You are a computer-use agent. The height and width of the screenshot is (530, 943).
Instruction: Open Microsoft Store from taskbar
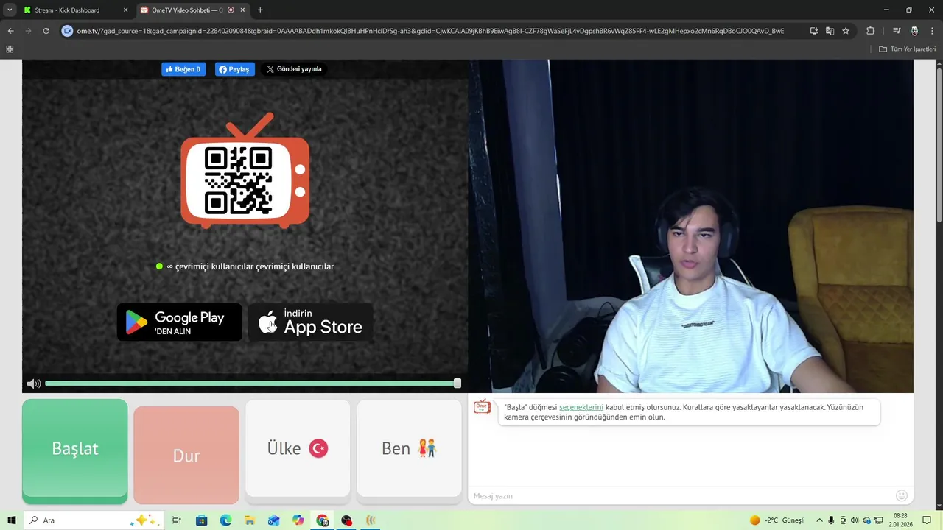[201, 520]
